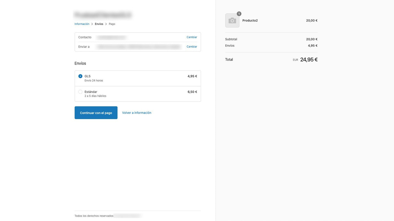Click the camera placeholder icon on product thumbnail
The height and width of the screenshot is (221, 394).
tap(232, 20)
